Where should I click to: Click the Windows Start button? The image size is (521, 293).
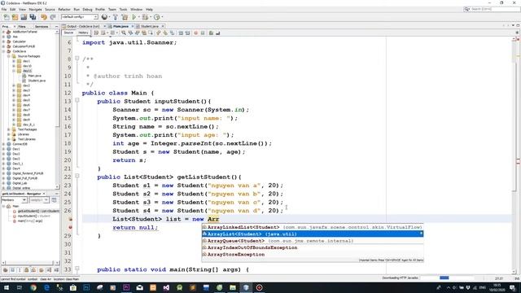point(7,287)
